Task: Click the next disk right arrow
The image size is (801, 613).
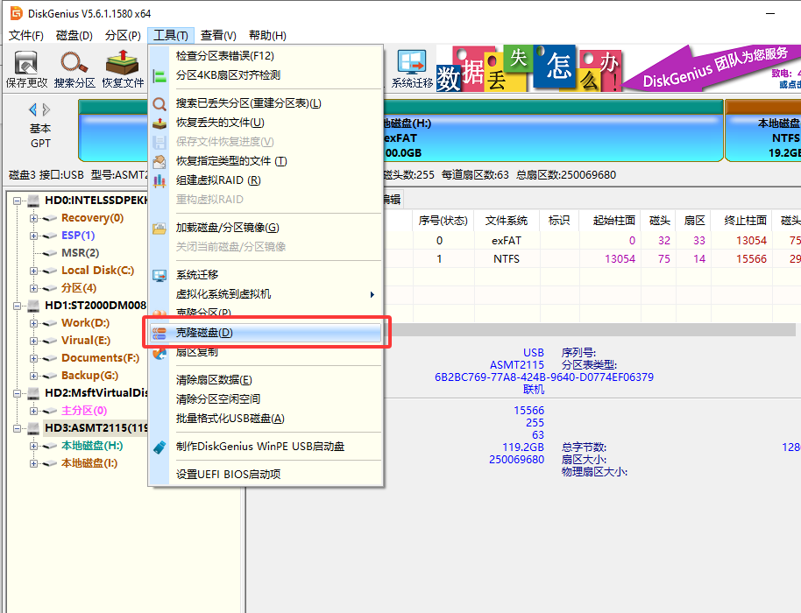Action: (x=46, y=109)
